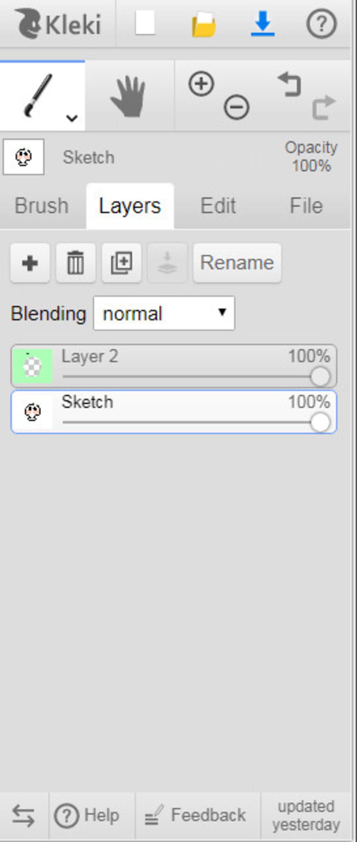Screen dimensions: 357x842
Task: Switch to the Brush tab
Action: pyautogui.click(x=41, y=206)
